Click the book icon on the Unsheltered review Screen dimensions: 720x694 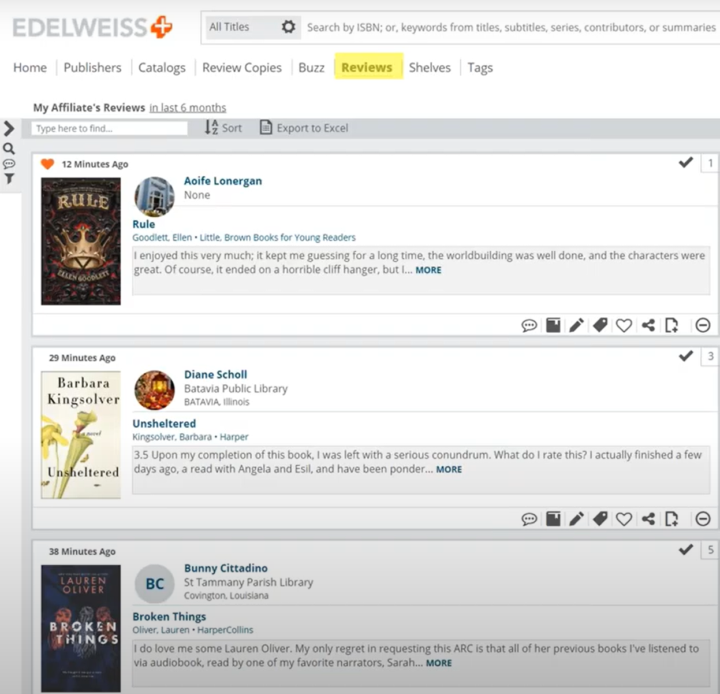tap(553, 519)
